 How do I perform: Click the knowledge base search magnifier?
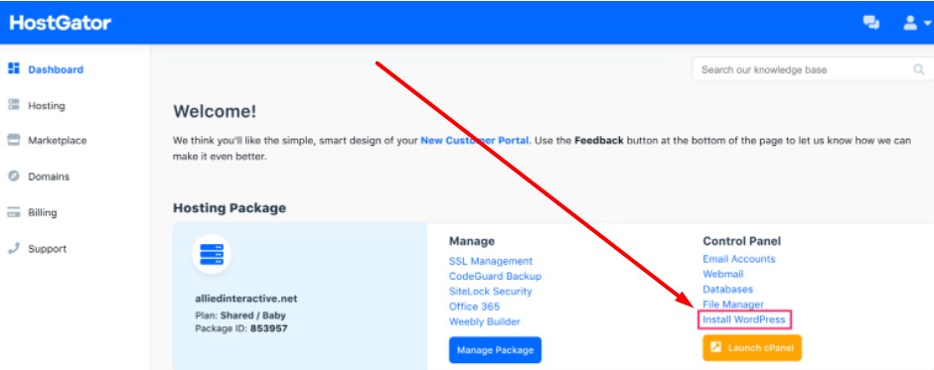tap(918, 69)
